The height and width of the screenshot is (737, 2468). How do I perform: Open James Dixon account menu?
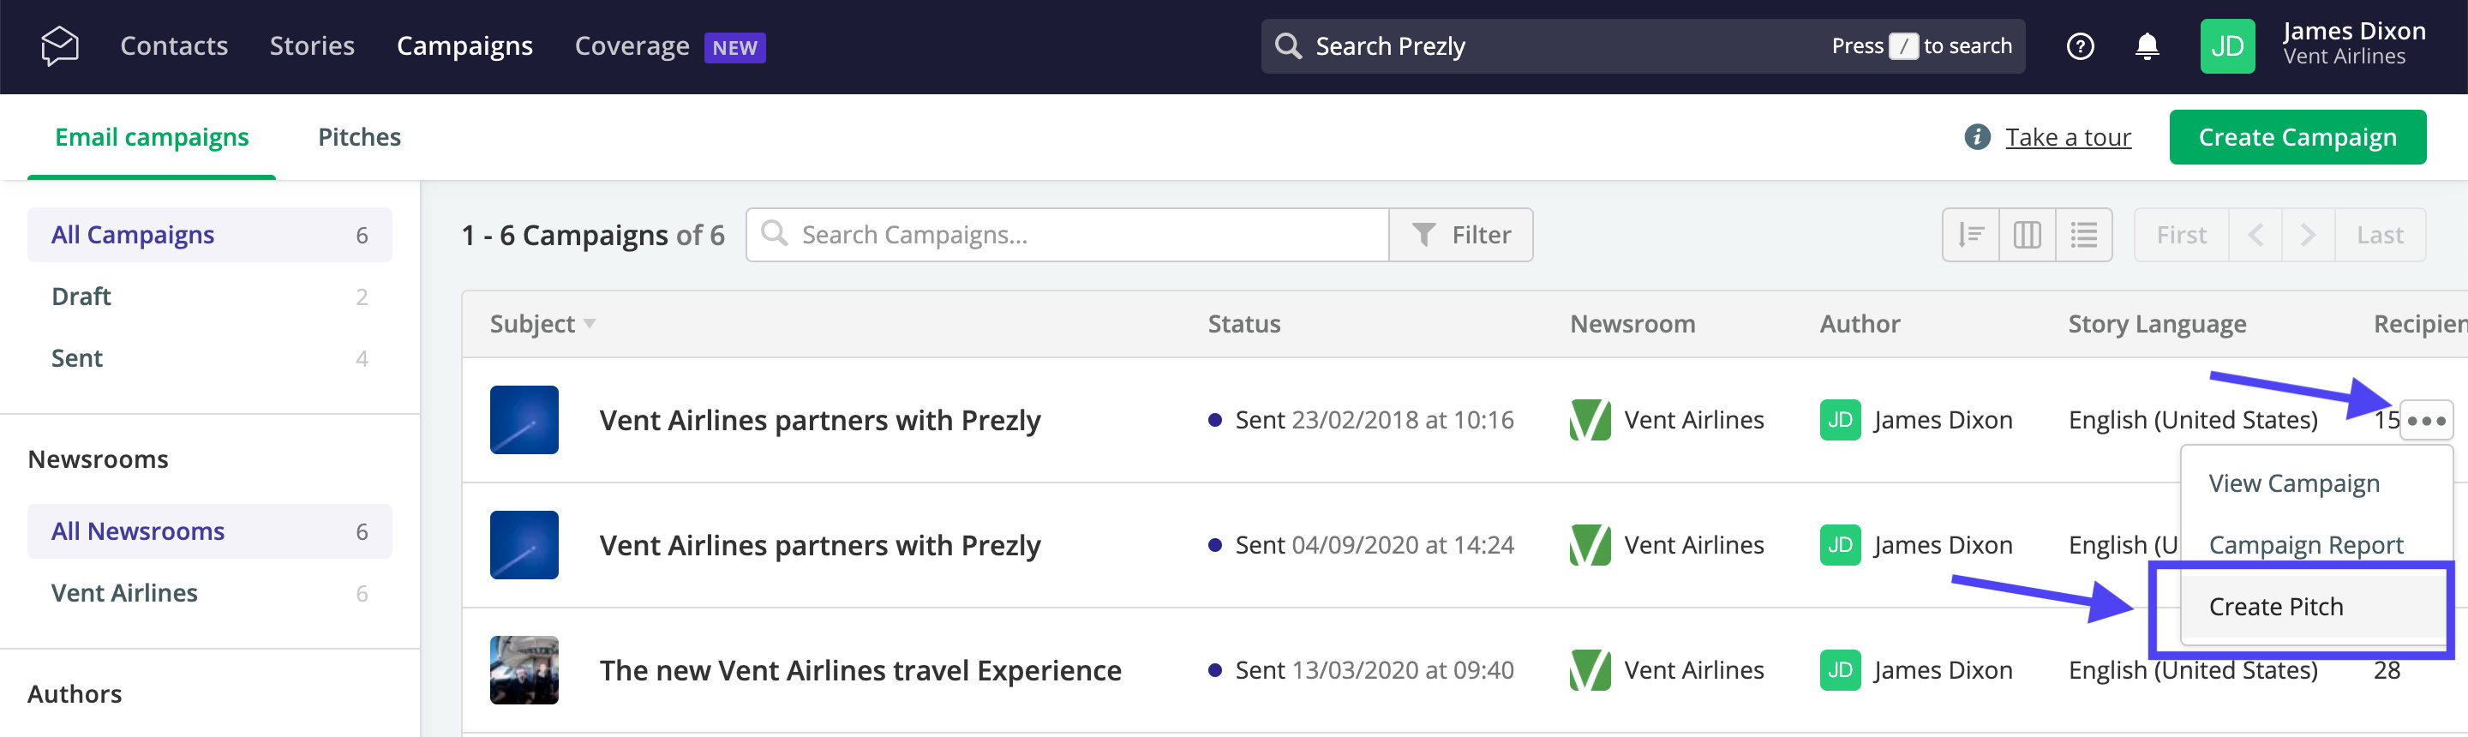[x=2353, y=44]
